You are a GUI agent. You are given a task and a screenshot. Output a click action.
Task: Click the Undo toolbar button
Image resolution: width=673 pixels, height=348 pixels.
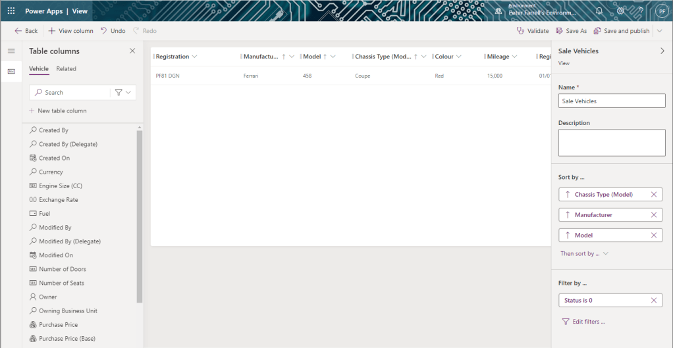click(x=113, y=31)
